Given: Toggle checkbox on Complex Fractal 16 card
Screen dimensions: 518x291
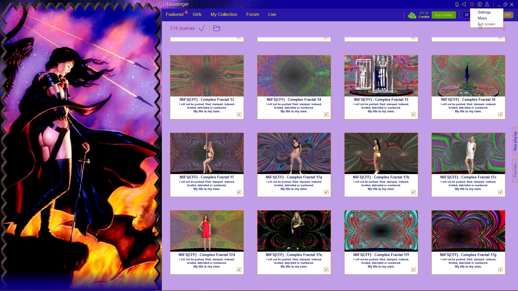Looking at the screenshot, I should click(x=500, y=115).
